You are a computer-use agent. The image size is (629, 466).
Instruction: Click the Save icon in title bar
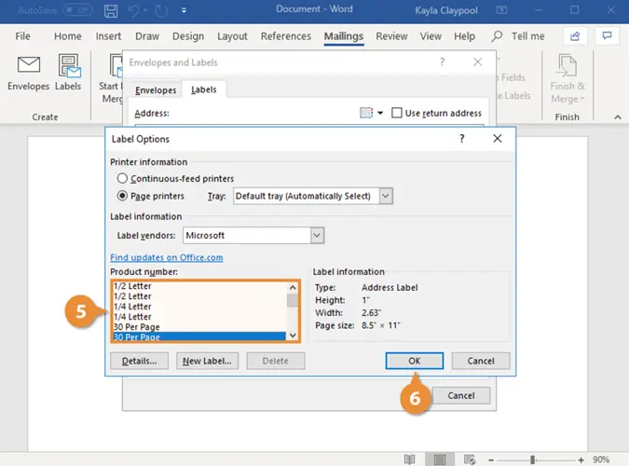tap(111, 10)
